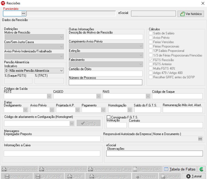The width and height of the screenshot is (207, 179).
Task: Close the Rescisões window
Action: coord(203,3)
